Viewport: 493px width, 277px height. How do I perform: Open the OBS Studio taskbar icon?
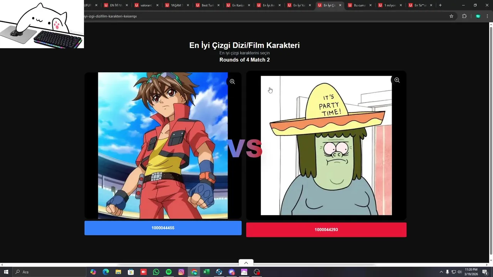(257, 272)
